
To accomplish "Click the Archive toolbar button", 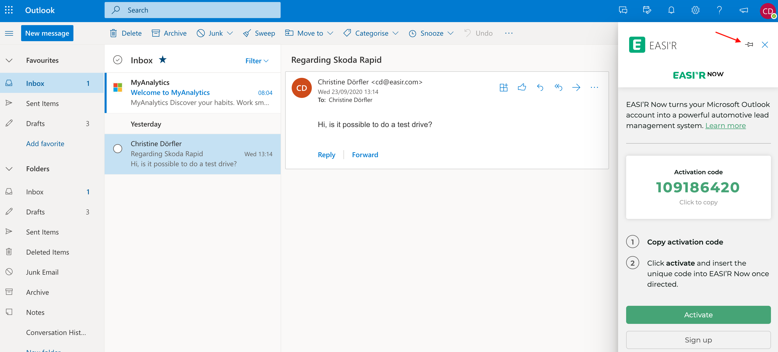I will coord(169,33).
